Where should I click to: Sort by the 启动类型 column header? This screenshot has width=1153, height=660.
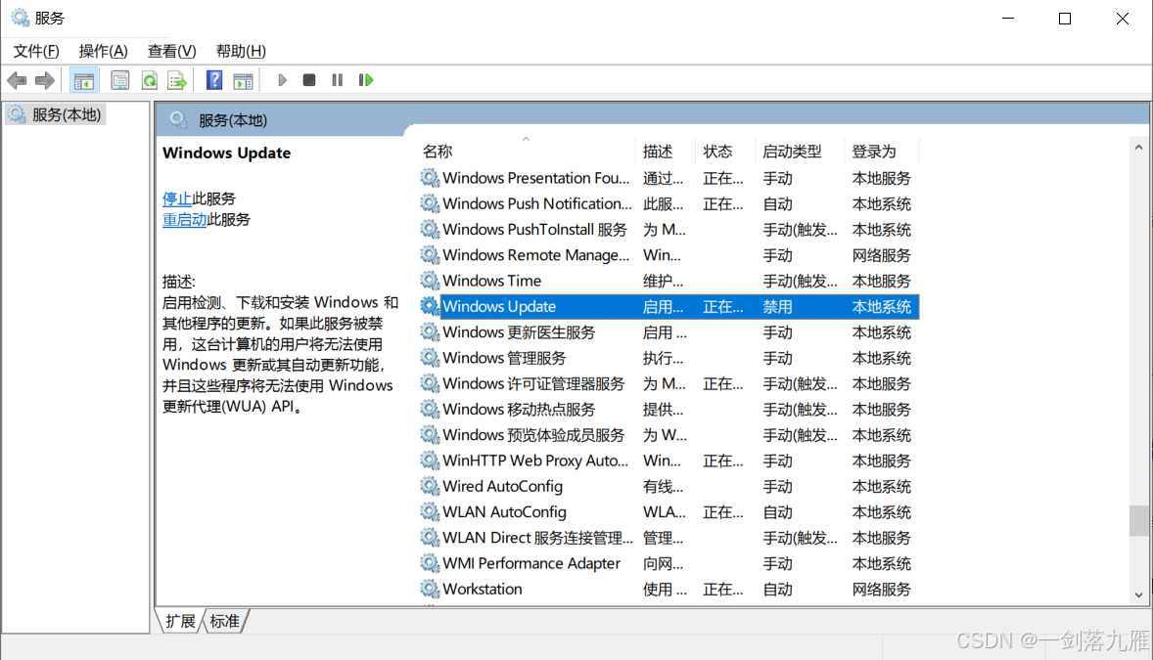point(799,152)
